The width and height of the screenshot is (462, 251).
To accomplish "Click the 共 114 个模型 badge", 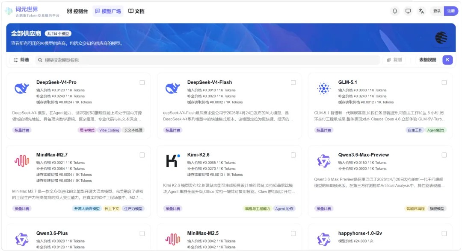I will click(58, 34).
